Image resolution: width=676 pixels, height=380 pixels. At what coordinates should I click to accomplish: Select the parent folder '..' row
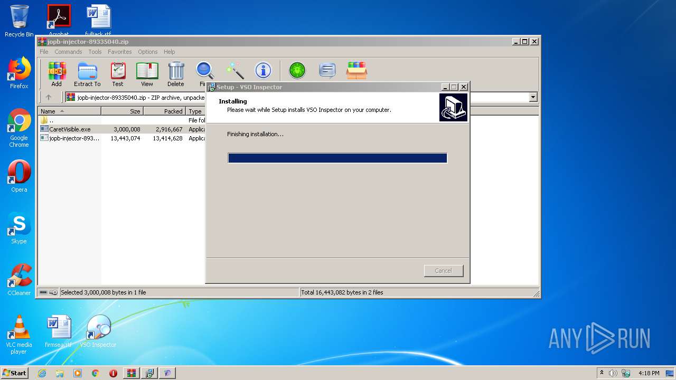(121, 120)
